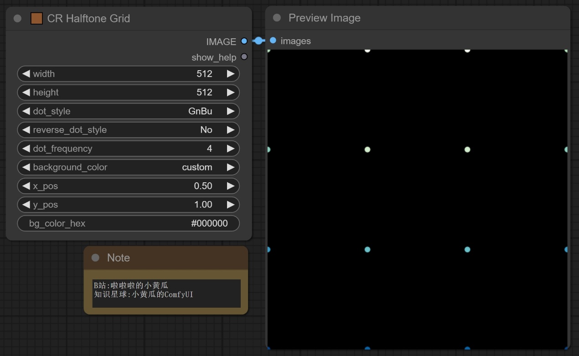579x356 pixels.
Task: Click the images input port on Preview Image
Action: click(273, 41)
